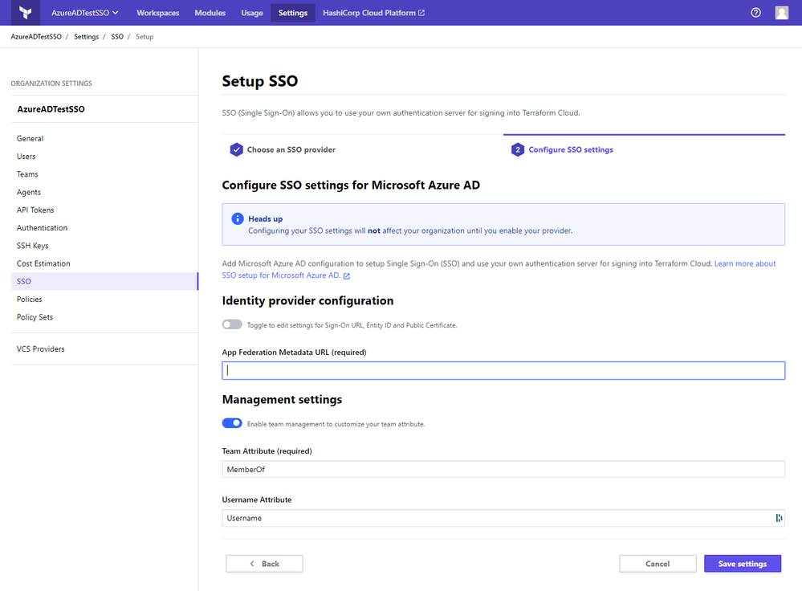This screenshot has width=802, height=591.
Task: Click the Setup breadcrumb text
Action: pos(145,37)
